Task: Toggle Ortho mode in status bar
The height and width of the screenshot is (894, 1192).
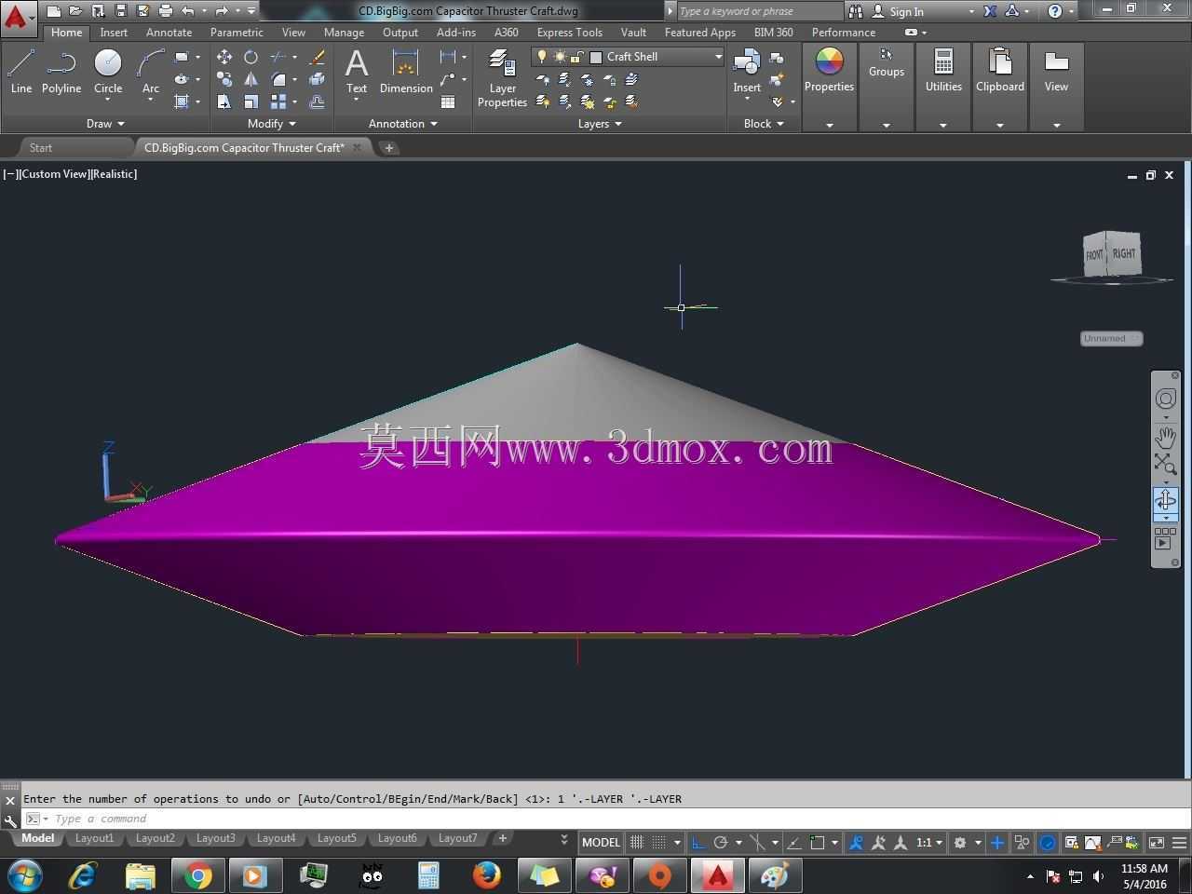Action: pos(698,843)
